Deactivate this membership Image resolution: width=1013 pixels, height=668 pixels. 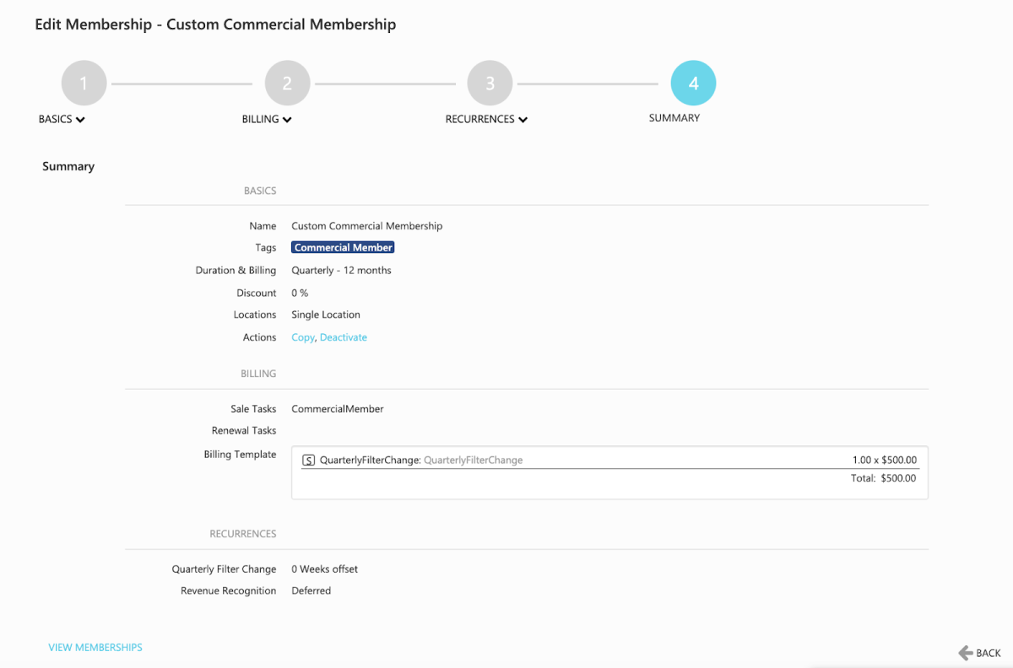coord(344,337)
